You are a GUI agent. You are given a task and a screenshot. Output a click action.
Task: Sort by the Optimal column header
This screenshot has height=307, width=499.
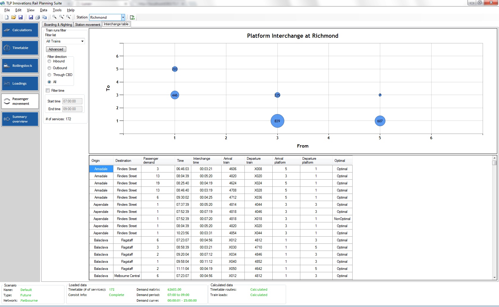pyautogui.click(x=342, y=161)
